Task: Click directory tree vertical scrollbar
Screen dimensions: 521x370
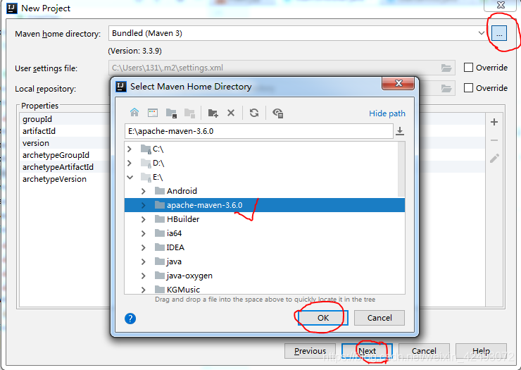Action: tap(401, 169)
